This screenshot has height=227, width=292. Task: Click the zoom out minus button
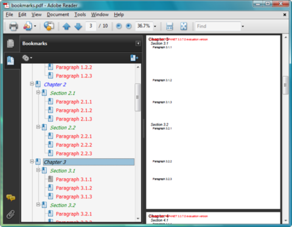(119, 26)
